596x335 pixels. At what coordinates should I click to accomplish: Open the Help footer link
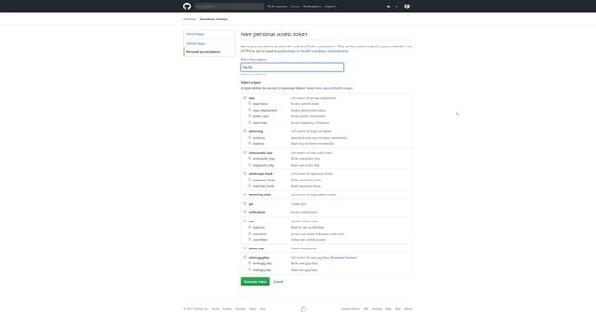[x=263, y=309]
